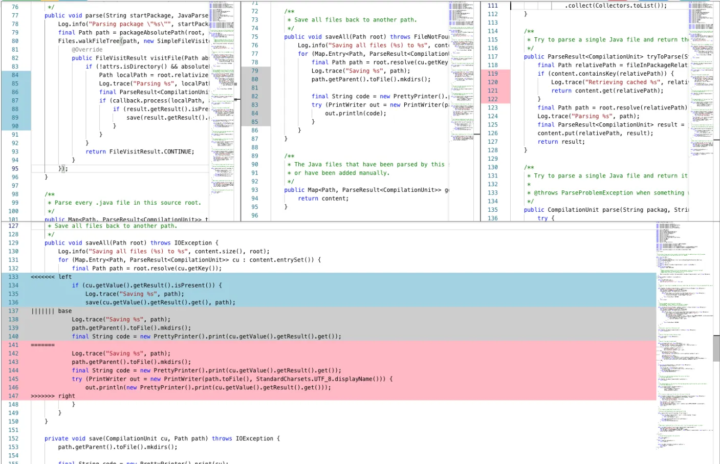Click 'Log.trace("Saving %s", path);' on line 142
This screenshot has width=720, height=464.
pos(121,353)
